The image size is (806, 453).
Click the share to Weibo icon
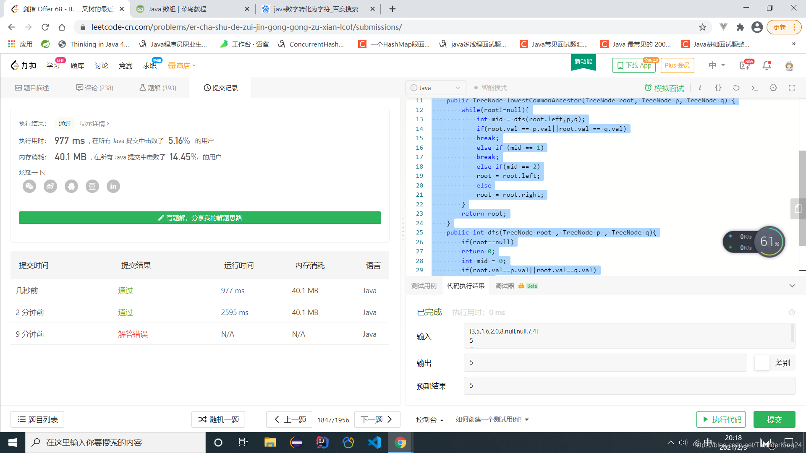pos(50,185)
